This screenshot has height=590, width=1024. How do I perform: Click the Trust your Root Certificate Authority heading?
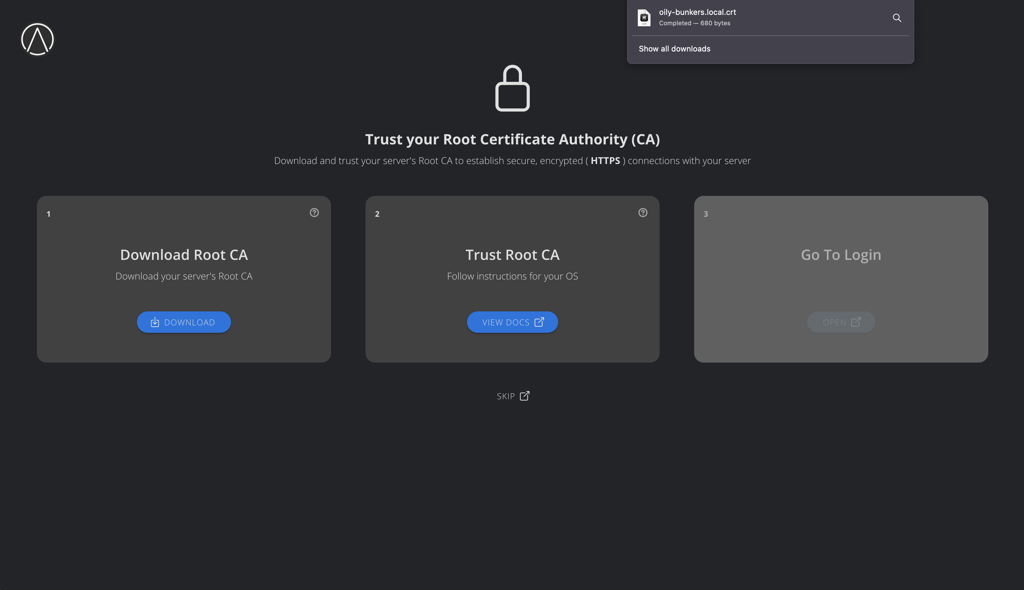(x=512, y=139)
